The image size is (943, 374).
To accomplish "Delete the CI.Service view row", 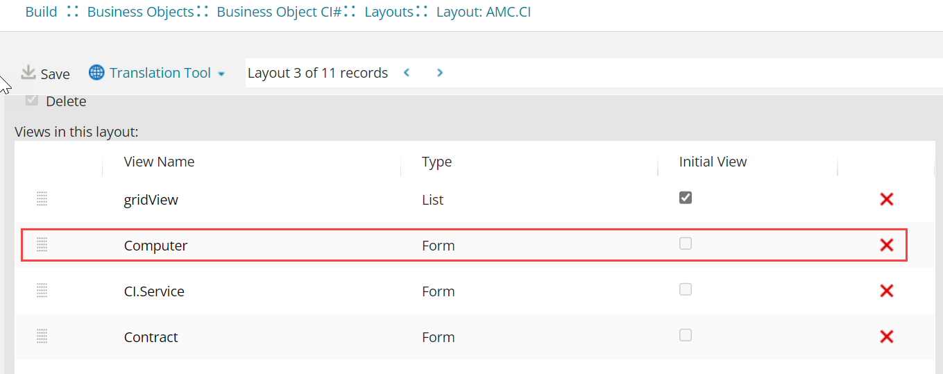I will coord(886,291).
